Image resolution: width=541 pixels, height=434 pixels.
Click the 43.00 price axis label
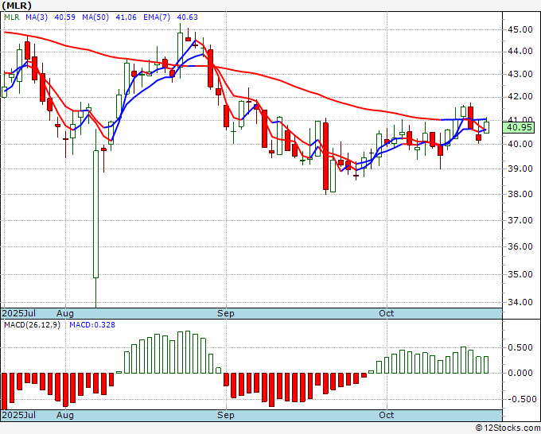520,74
